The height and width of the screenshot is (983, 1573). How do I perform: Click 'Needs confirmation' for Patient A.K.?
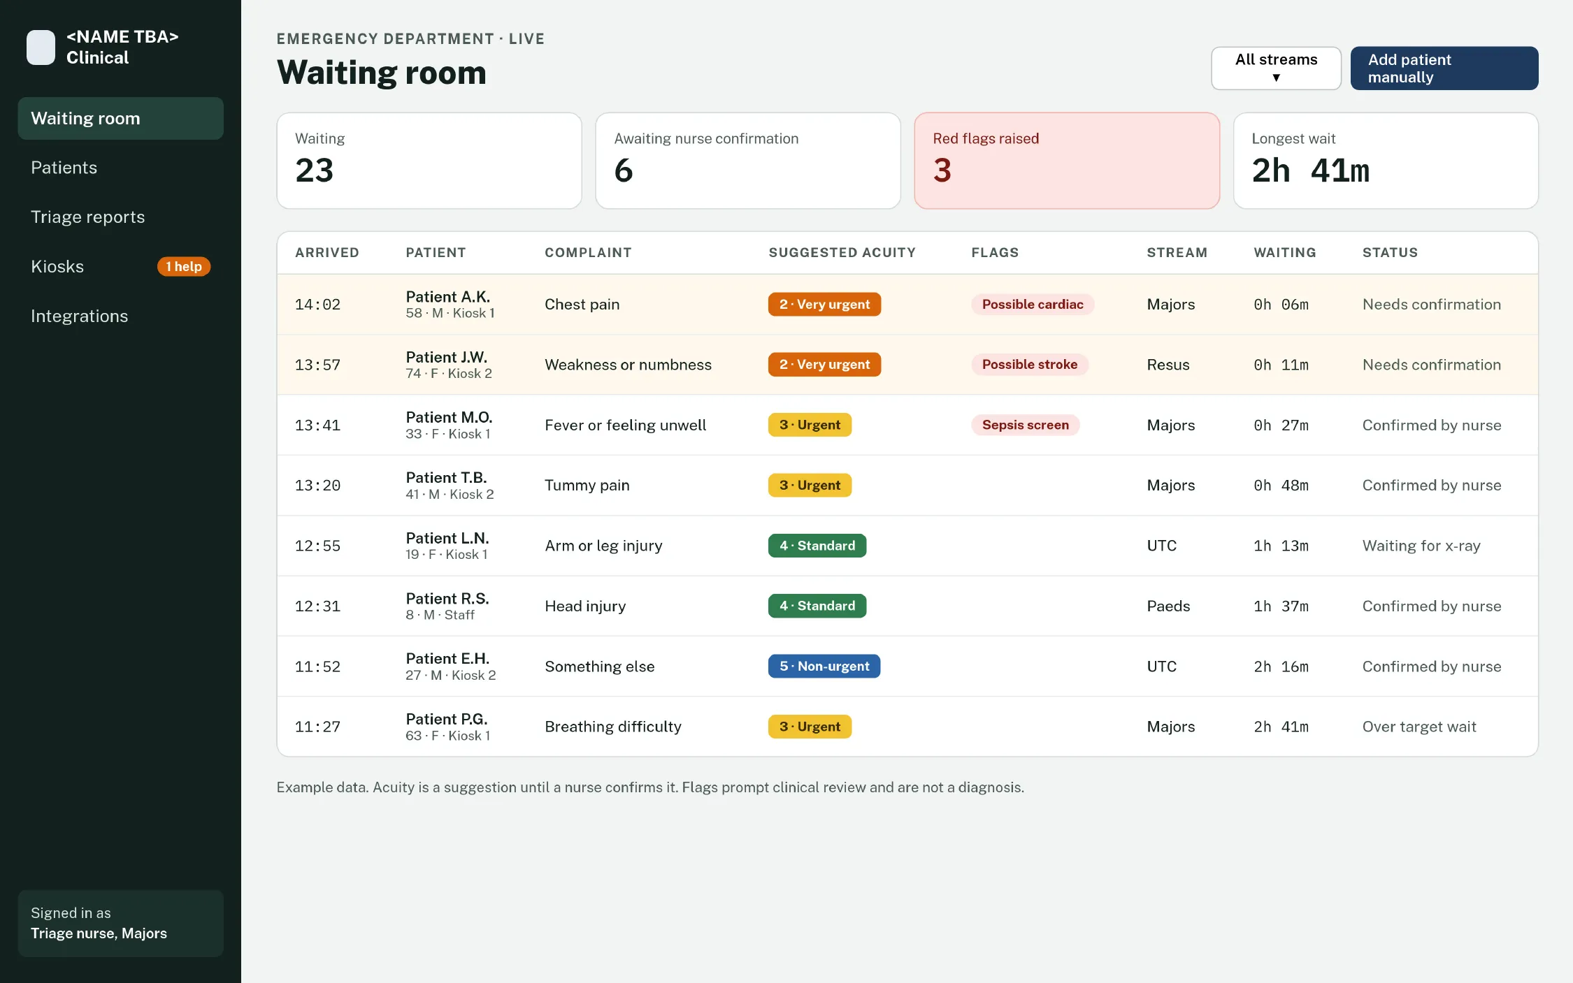(x=1432, y=305)
